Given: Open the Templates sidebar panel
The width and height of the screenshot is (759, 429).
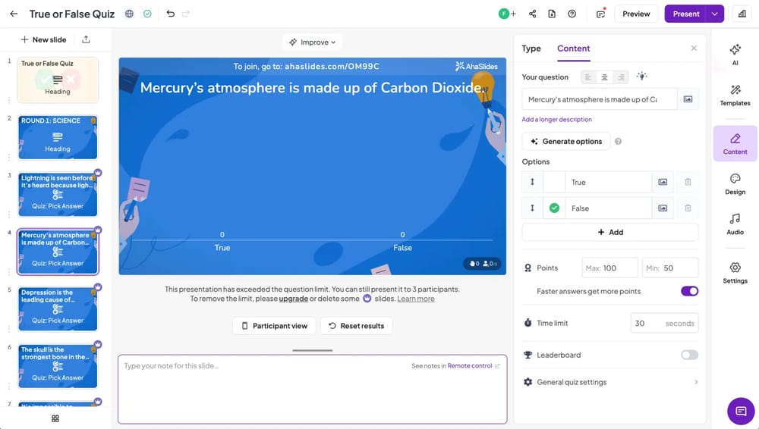Looking at the screenshot, I should (735, 95).
